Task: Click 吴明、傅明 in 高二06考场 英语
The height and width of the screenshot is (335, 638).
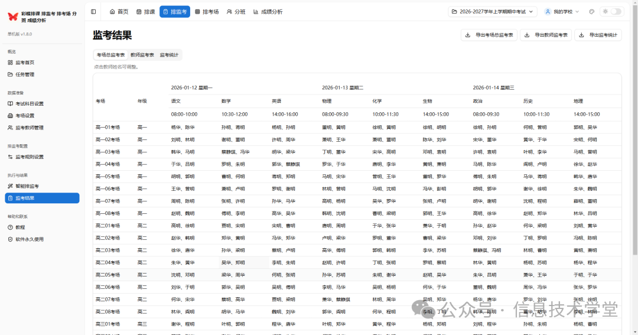Action: 284,287
